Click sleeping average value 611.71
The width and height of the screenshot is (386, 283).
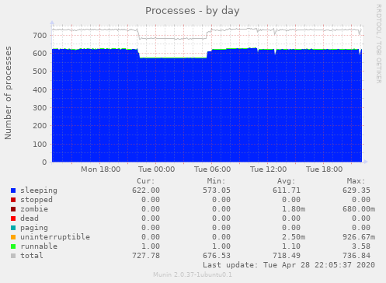coord(287,190)
